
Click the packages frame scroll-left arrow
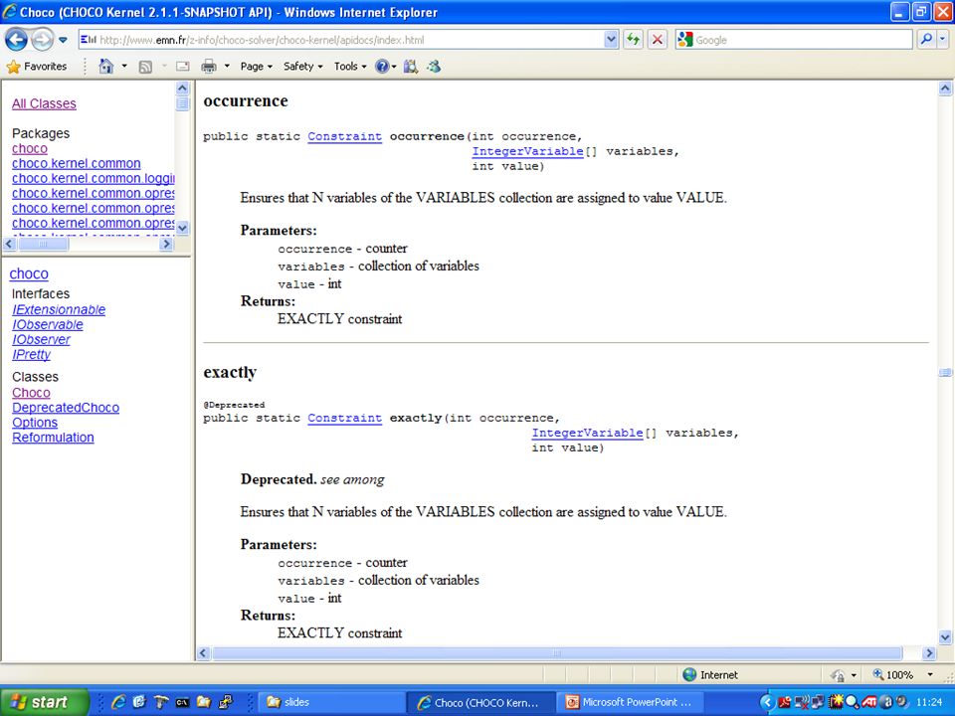9,245
